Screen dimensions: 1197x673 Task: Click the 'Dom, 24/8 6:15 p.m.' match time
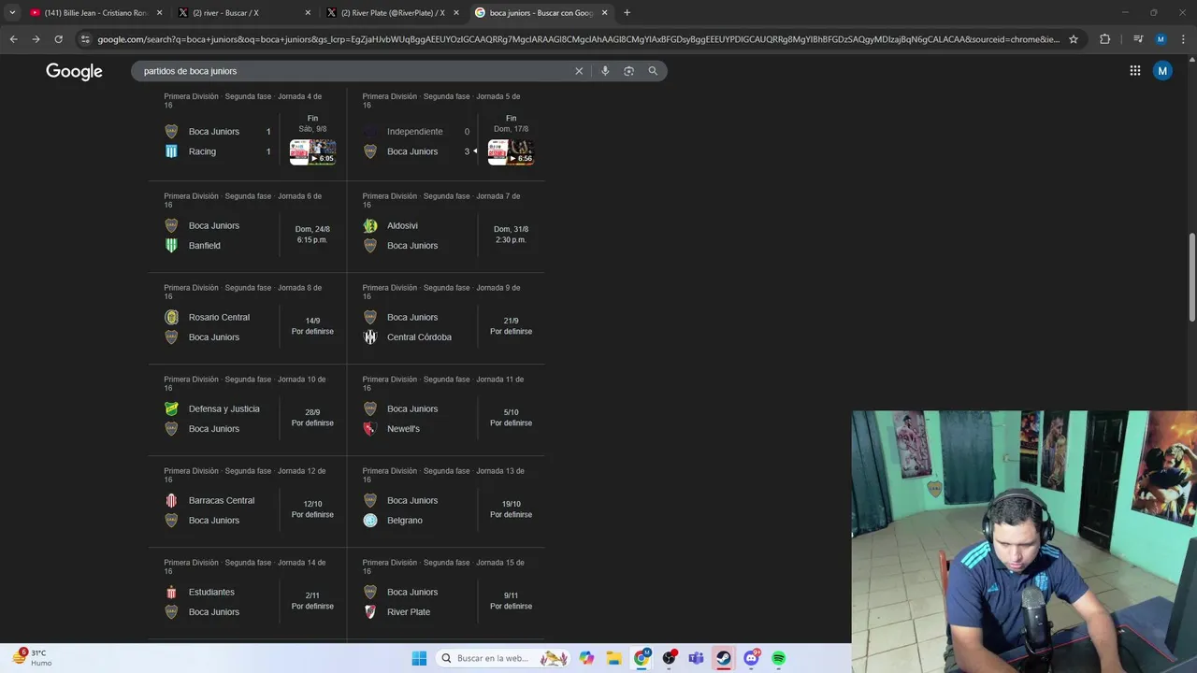pyautogui.click(x=312, y=235)
